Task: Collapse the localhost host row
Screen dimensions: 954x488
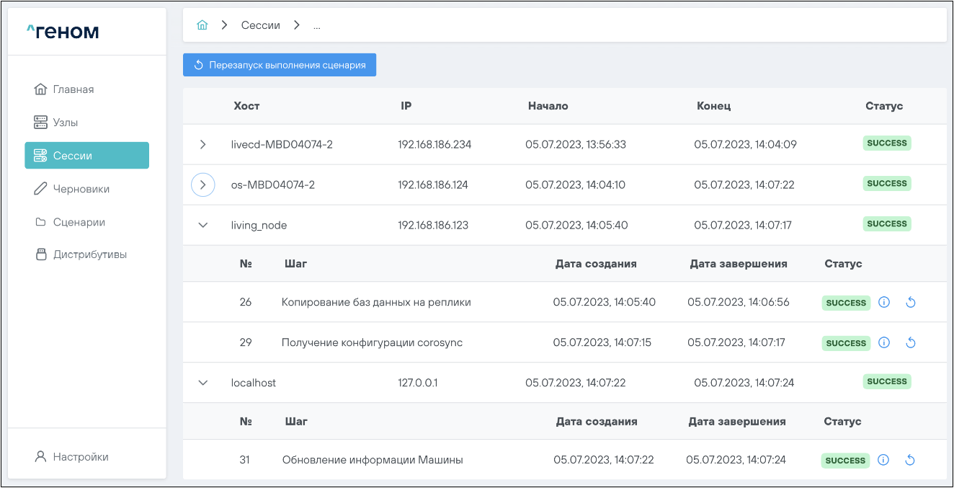Action: click(x=203, y=383)
